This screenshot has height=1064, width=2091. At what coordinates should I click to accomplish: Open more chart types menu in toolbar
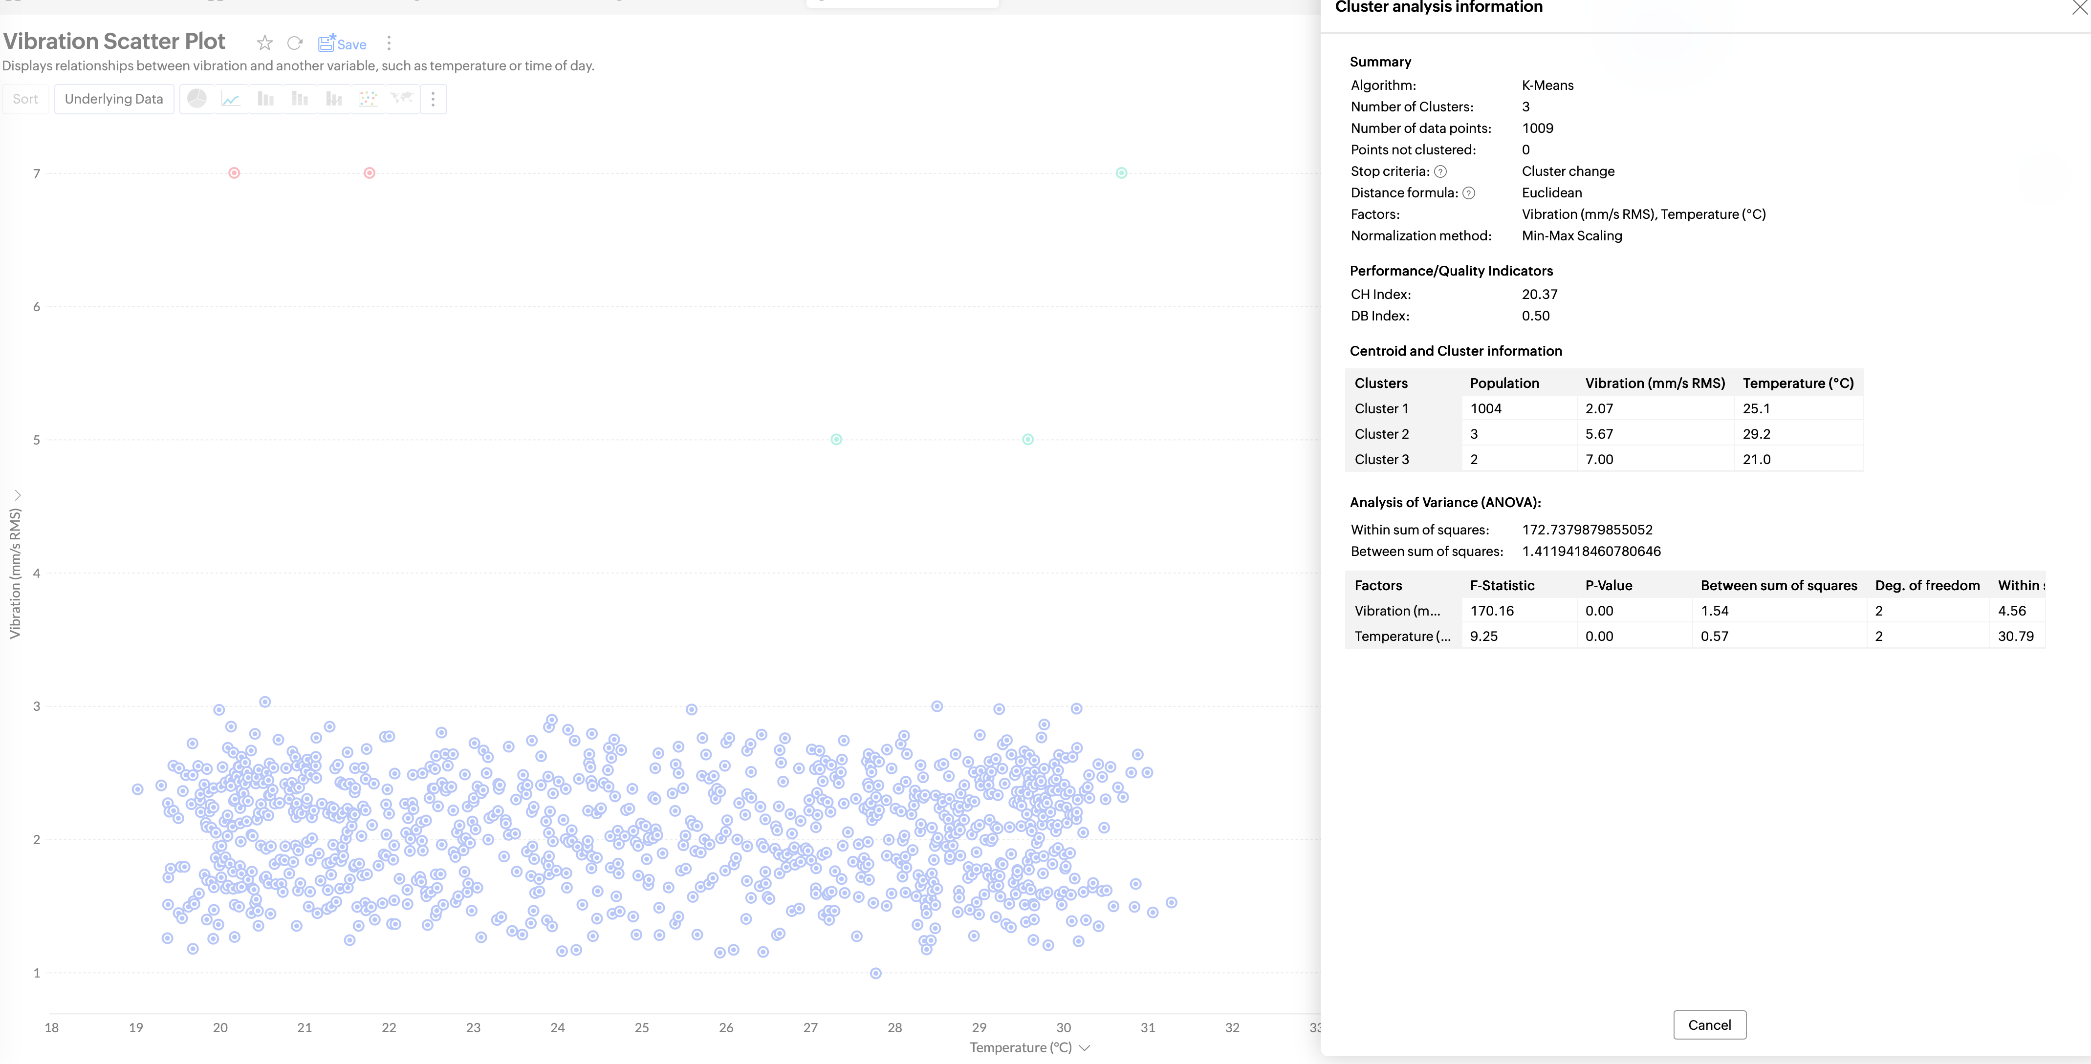(x=433, y=99)
